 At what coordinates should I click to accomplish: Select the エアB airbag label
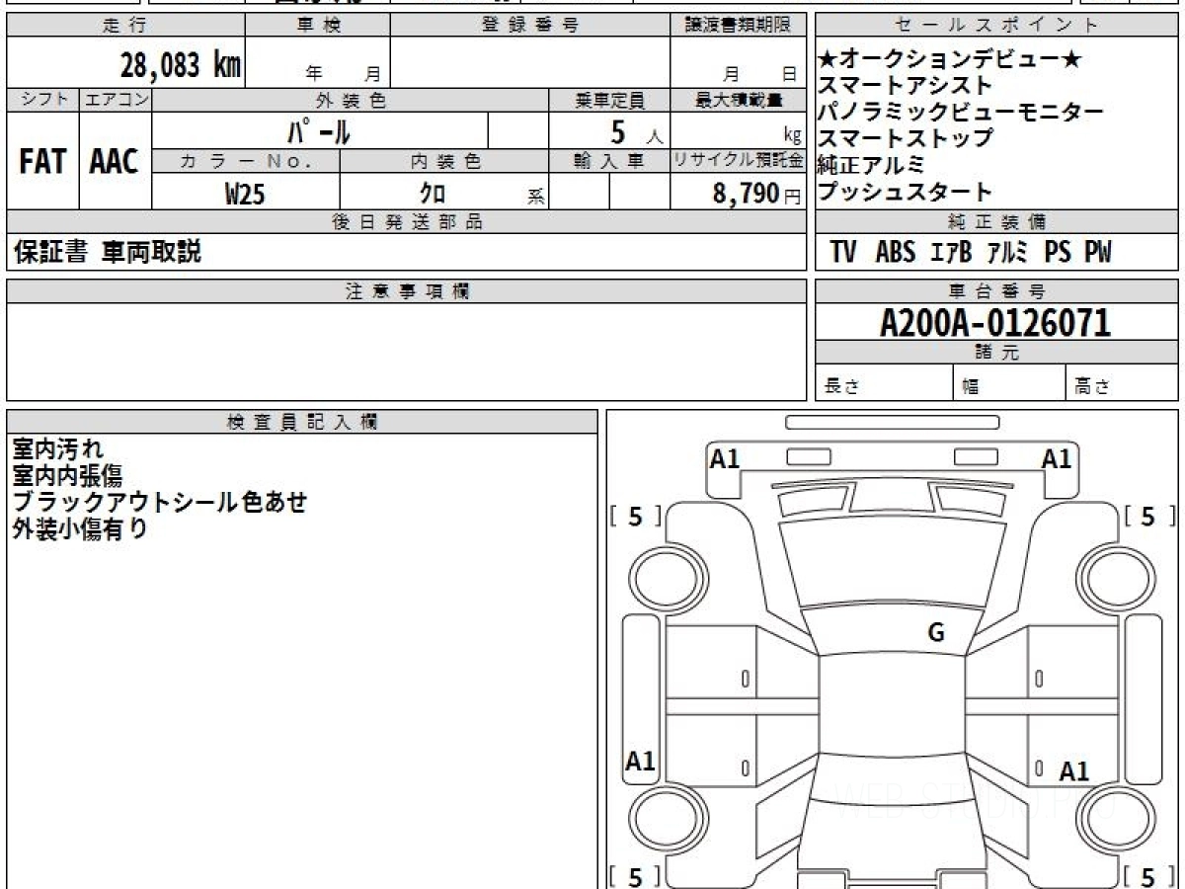pos(951,253)
